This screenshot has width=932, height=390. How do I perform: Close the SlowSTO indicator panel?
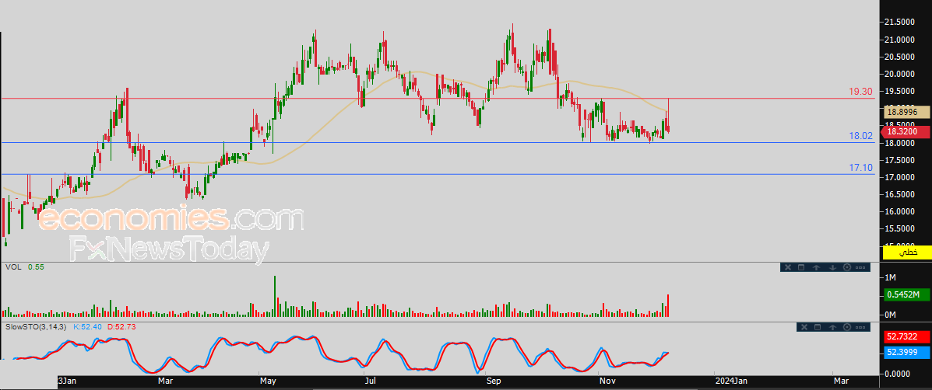click(x=804, y=327)
